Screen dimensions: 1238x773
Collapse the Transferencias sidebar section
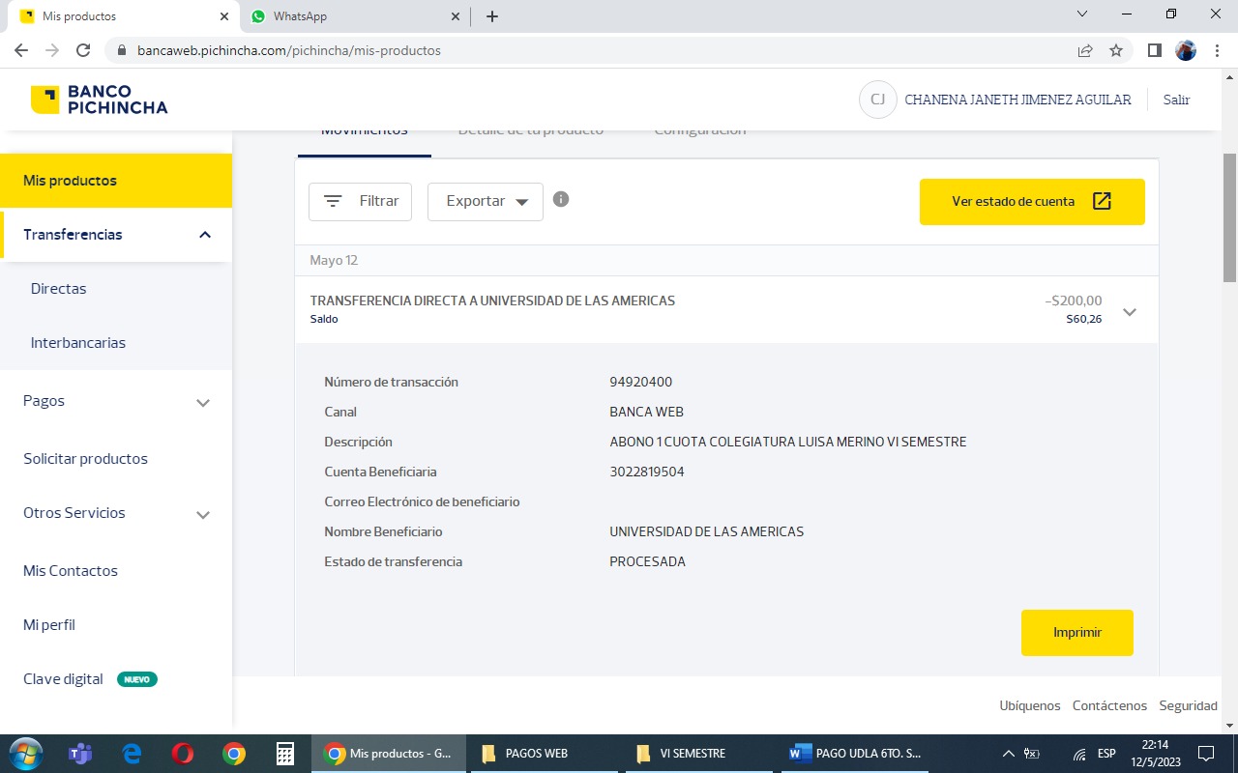point(204,235)
